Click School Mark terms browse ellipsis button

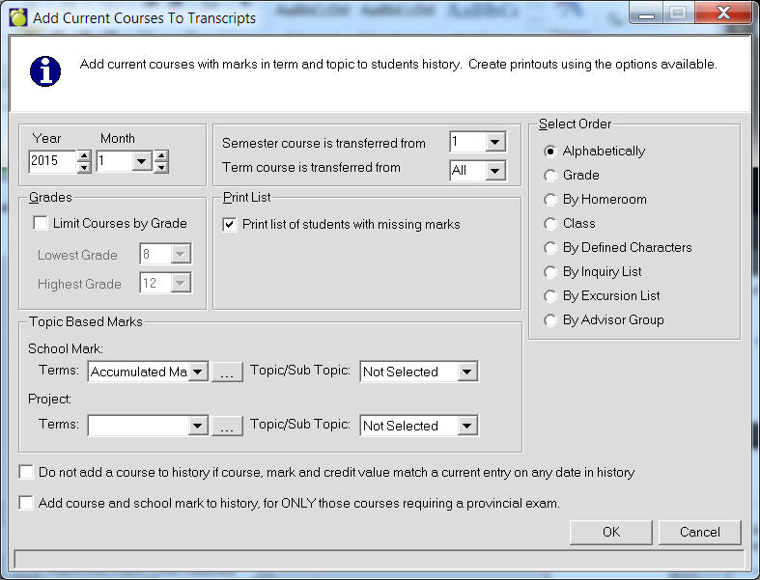[x=227, y=372]
